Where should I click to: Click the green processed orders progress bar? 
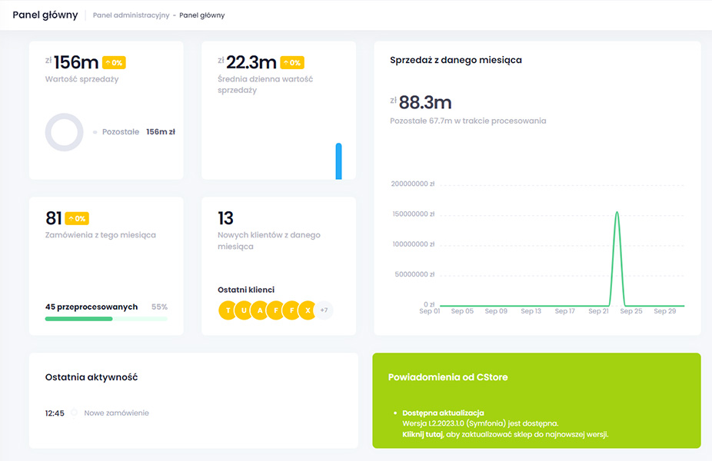[x=78, y=319]
